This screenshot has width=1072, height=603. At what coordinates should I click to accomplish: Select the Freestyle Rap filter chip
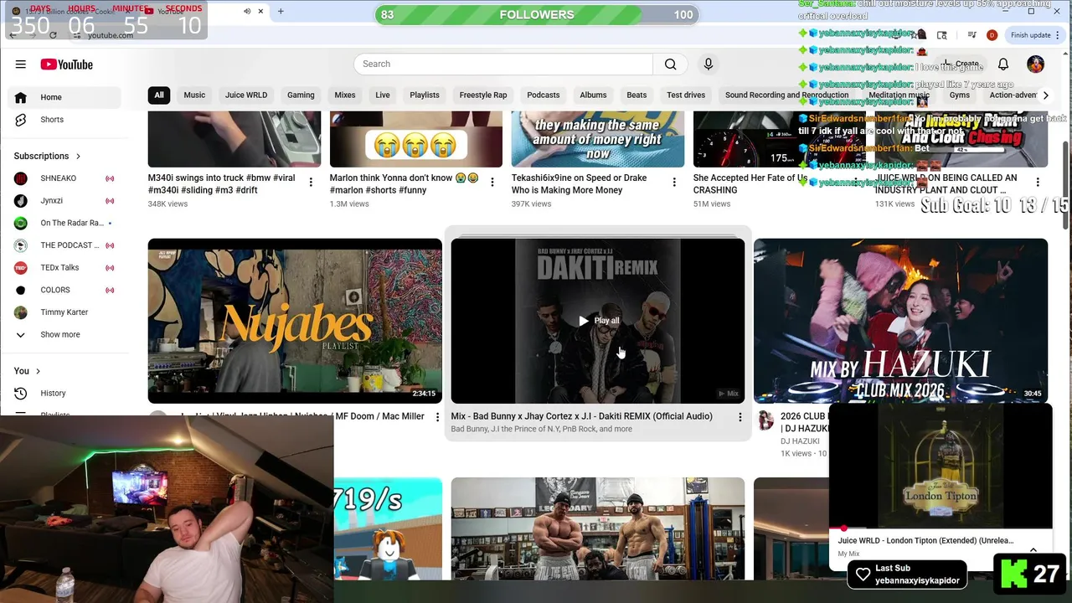coord(483,95)
